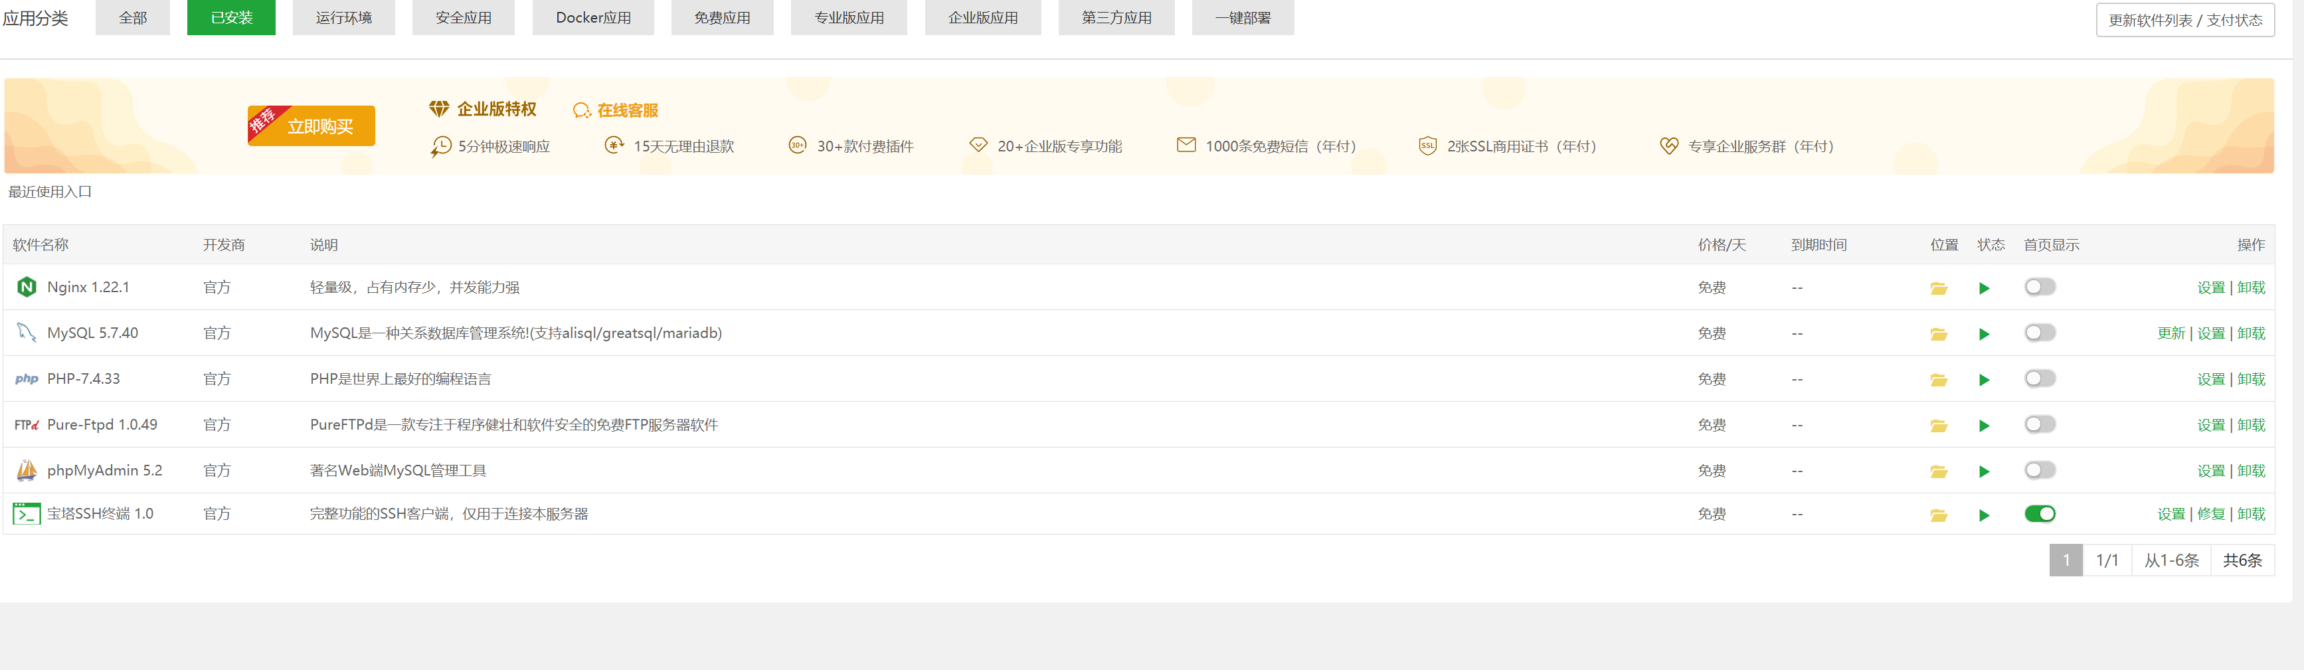Click the Nginx running status play icon
This screenshot has width=2304, height=670.
(x=1984, y=288)
